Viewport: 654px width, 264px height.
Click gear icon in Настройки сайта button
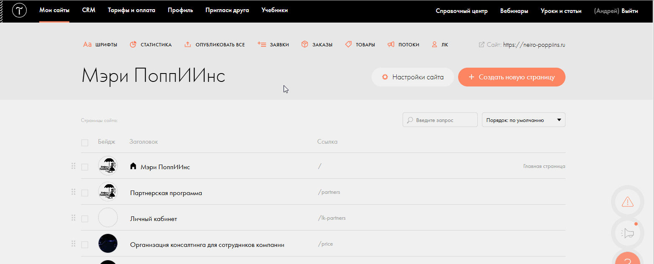[385, 77]
